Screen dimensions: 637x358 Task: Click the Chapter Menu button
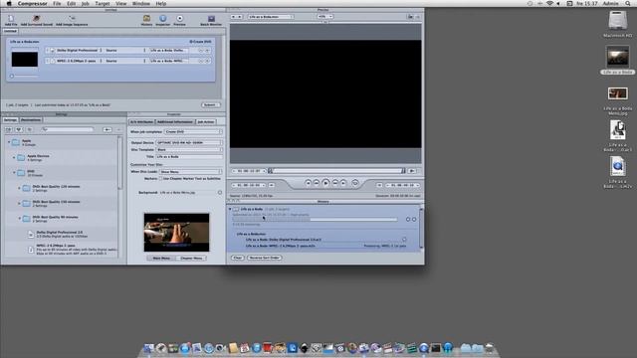191,259
